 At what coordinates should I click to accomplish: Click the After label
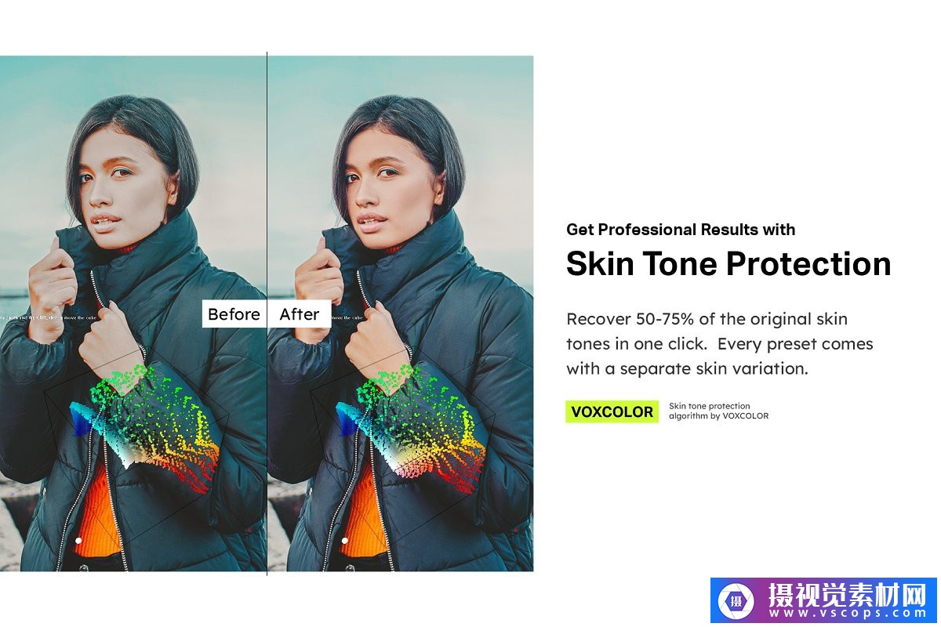300,314
